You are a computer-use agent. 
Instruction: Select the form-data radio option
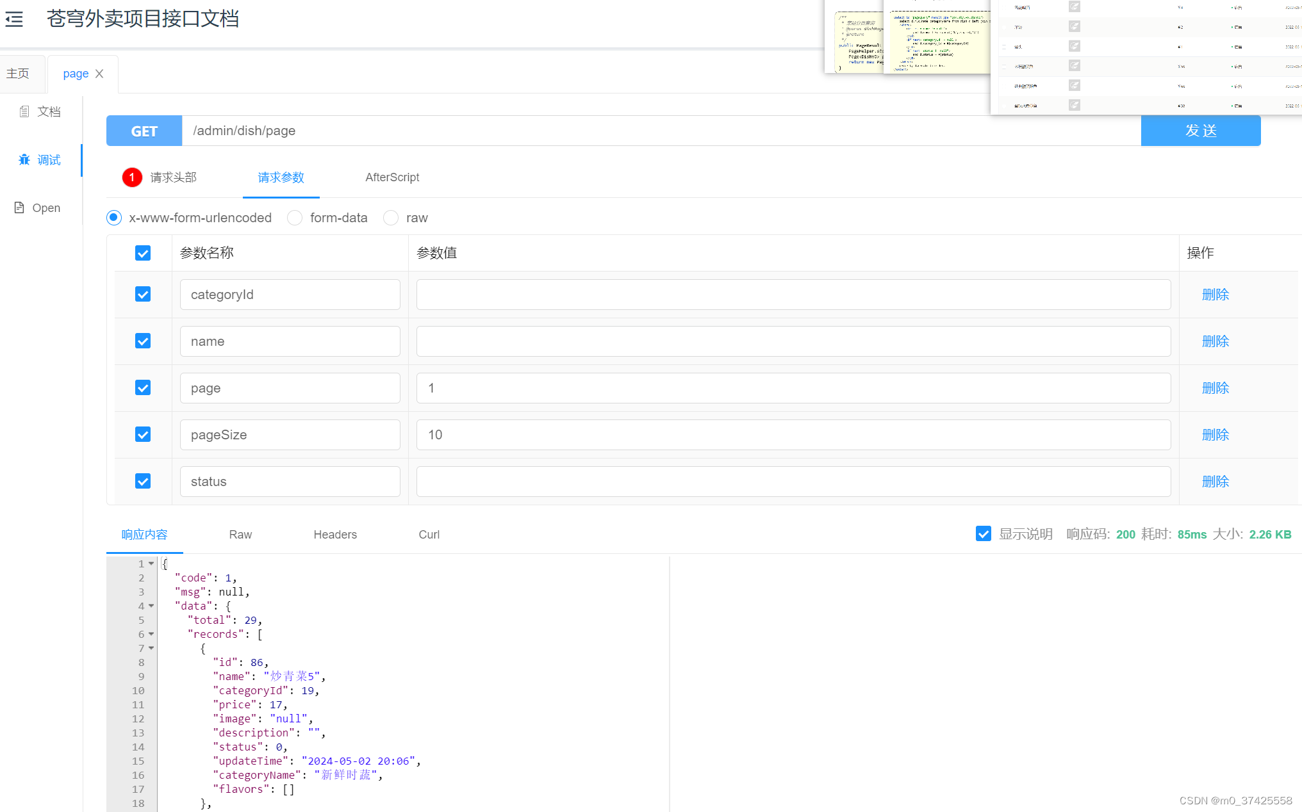(x=295, y=218)
